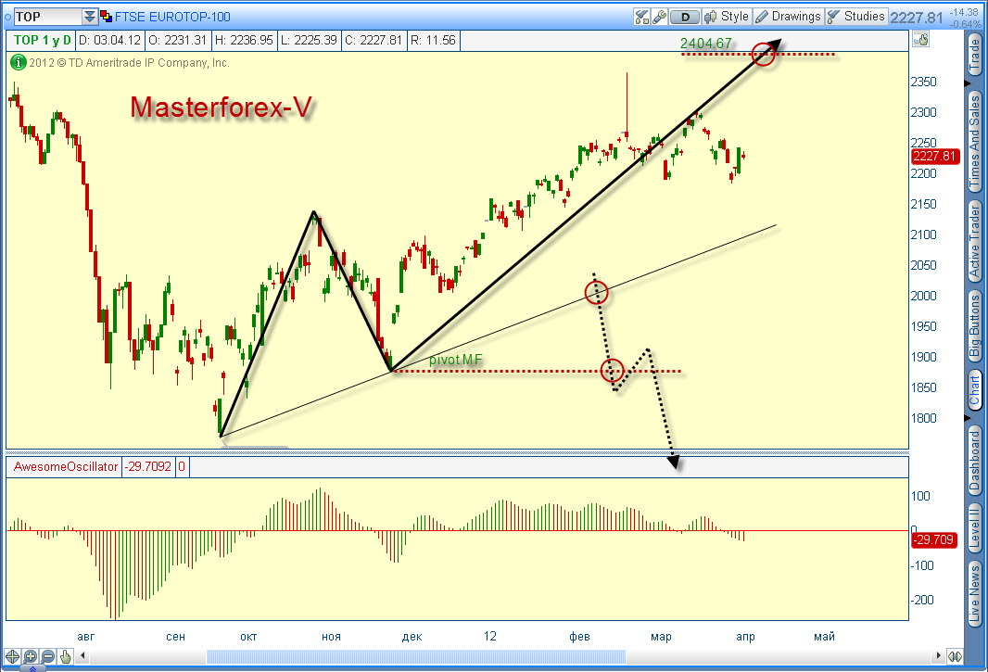Click the zoom in magnifier icon
The width and height of the screenshot is (988, 672).
(x=30, y=656)
